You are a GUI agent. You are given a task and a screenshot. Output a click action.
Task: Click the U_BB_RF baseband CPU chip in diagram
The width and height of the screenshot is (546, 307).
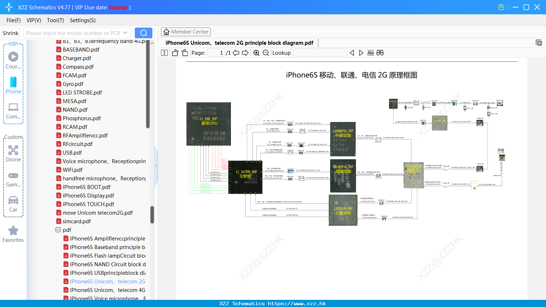point(209,124)
